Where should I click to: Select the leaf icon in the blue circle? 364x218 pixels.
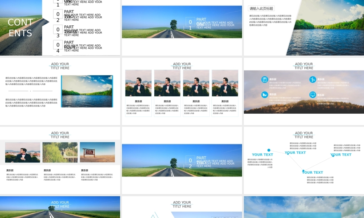[x=264, y=94]
